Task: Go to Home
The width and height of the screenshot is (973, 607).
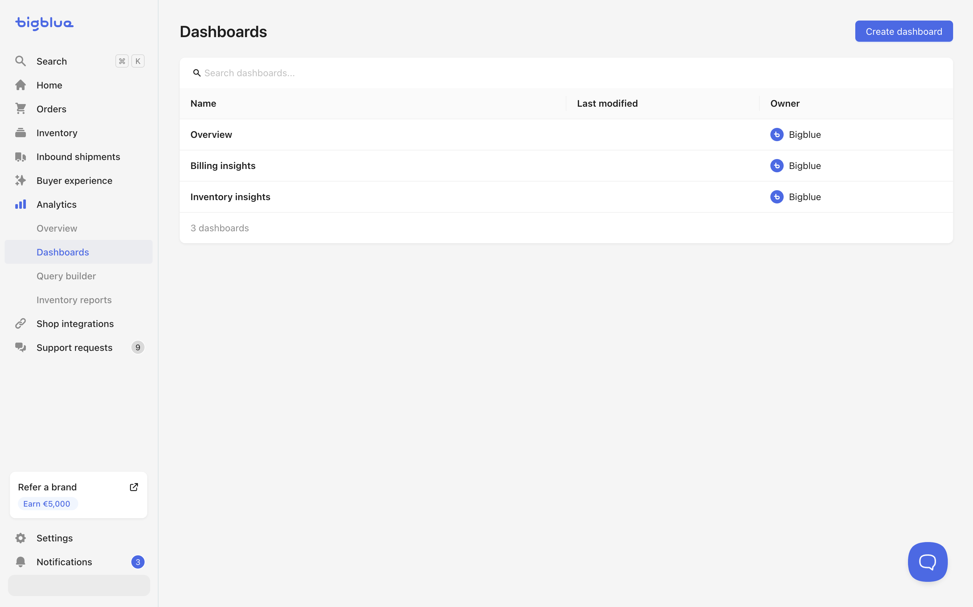Action: click(x=79, y=85)
